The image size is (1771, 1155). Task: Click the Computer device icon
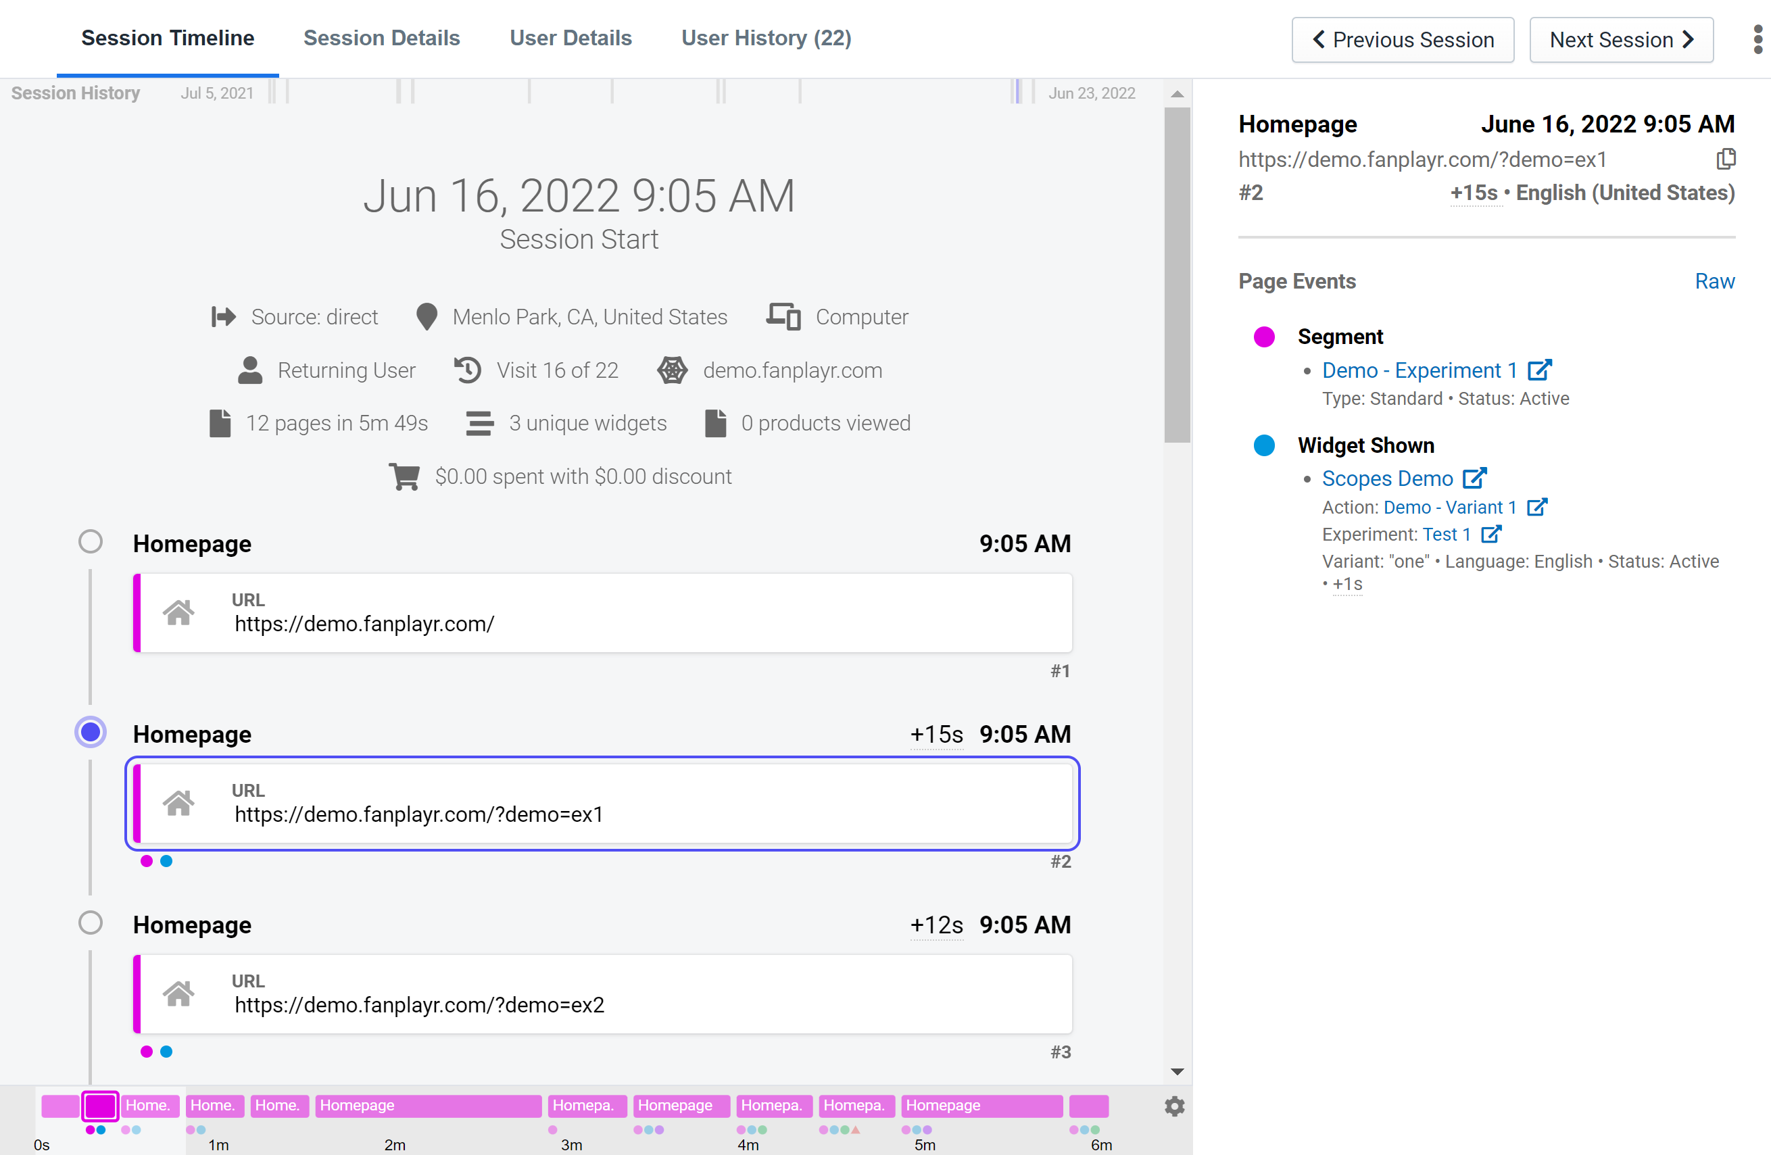click(x=783, y=316)
